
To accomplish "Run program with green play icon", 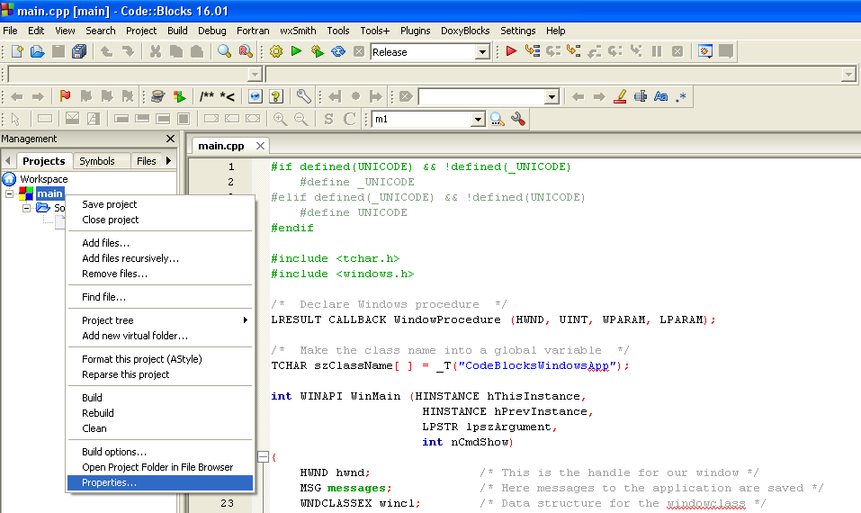I will [297, 51].
